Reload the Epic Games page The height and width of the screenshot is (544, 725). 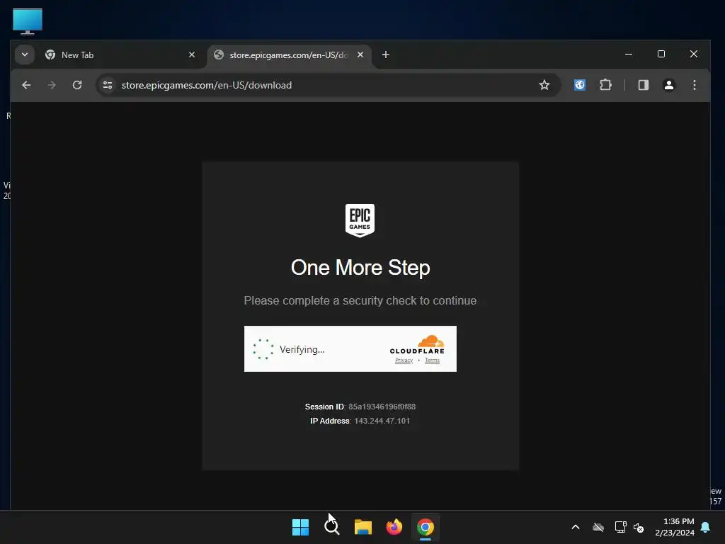click(x=77, y=85)
